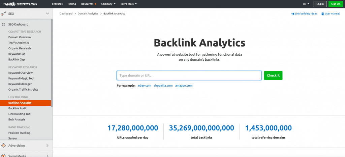Click the COMPETITIVE RESEARCH section heading
Image resolution: width=345 pixels, height=157 pixels.
[x=25, y=32]
